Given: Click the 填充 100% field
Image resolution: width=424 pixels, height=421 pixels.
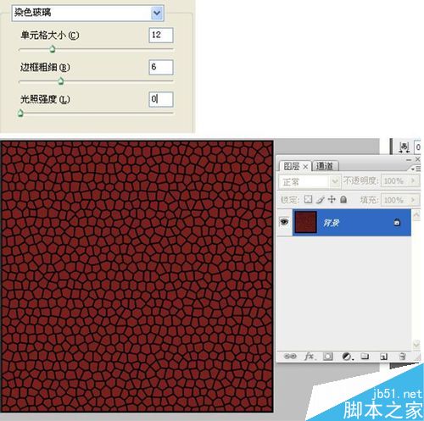Looking at the screenshot, I should pyautogui.click(x=394, y=200).
